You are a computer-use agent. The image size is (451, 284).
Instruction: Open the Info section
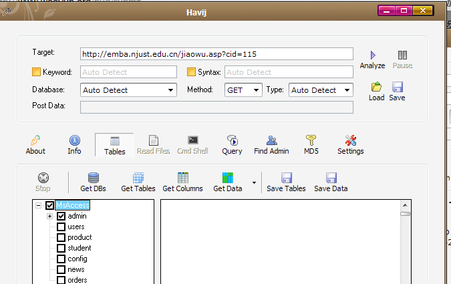coord(74,145)
